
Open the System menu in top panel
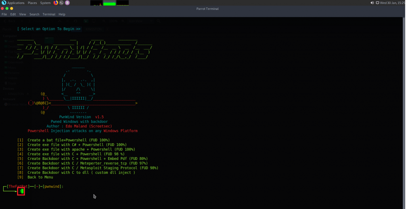(x=45, y=3)
